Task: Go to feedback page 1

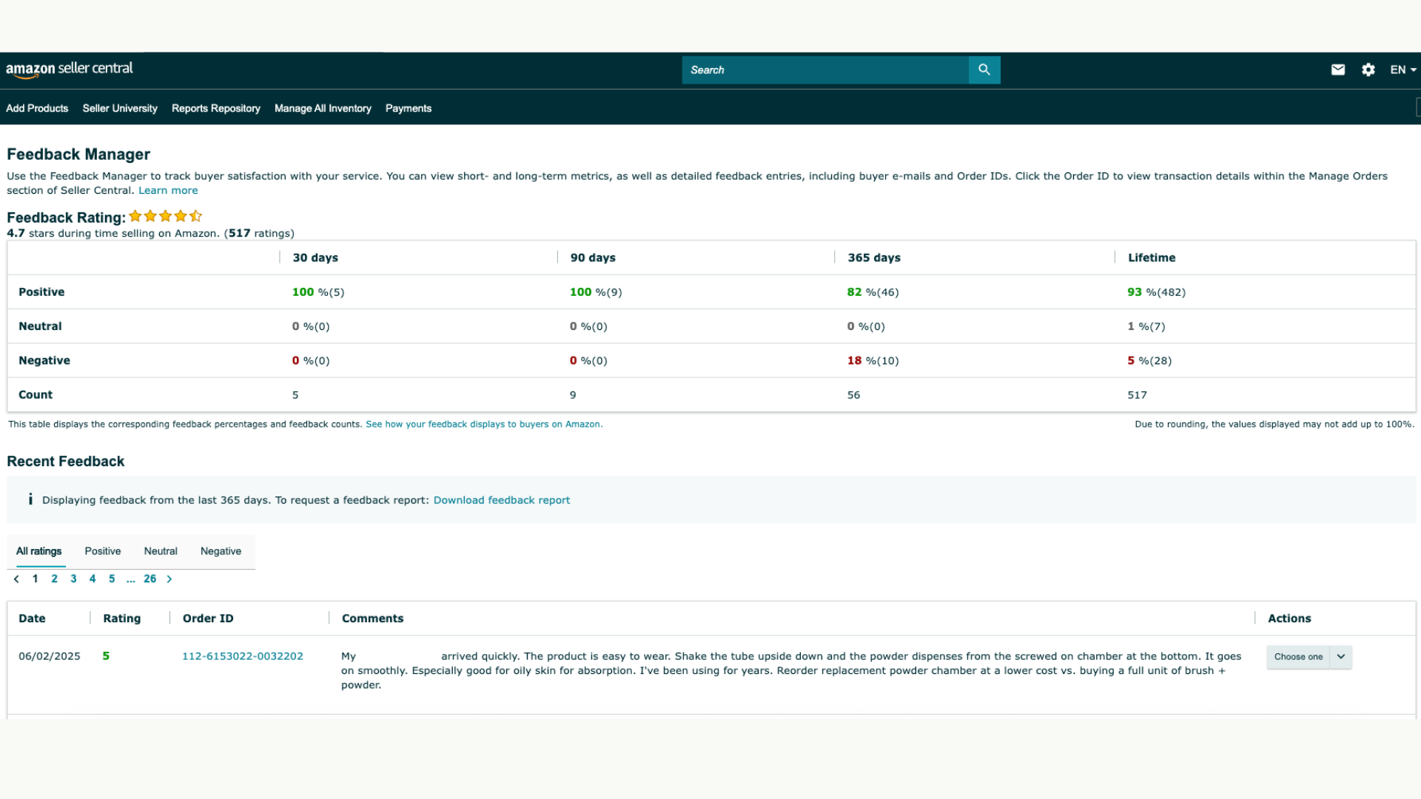Action: [35, 579]
